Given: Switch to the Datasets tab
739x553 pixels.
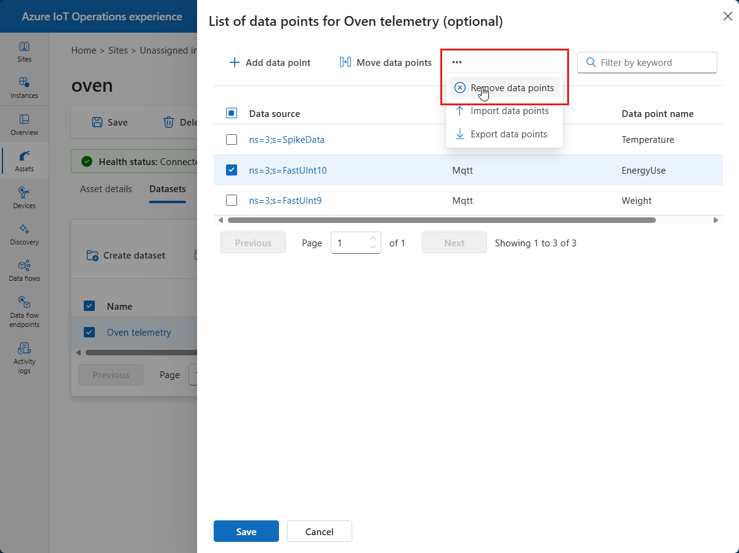Looking at the screenshot, I should [x=168, y=189].
